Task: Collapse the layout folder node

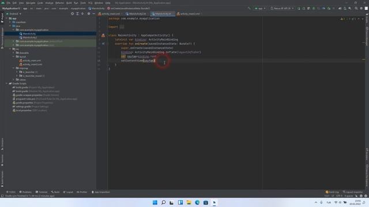Action: [14, 56]
